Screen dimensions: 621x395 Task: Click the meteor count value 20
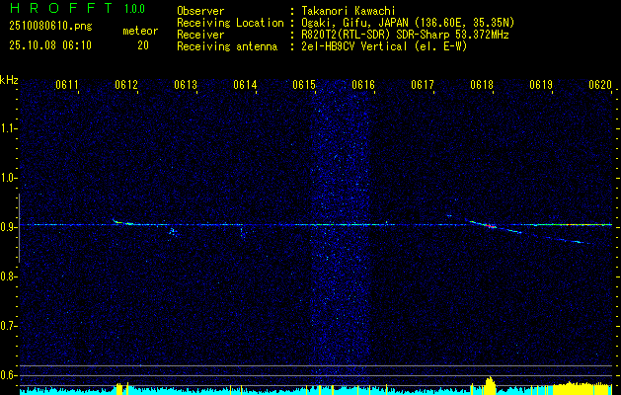143,45
